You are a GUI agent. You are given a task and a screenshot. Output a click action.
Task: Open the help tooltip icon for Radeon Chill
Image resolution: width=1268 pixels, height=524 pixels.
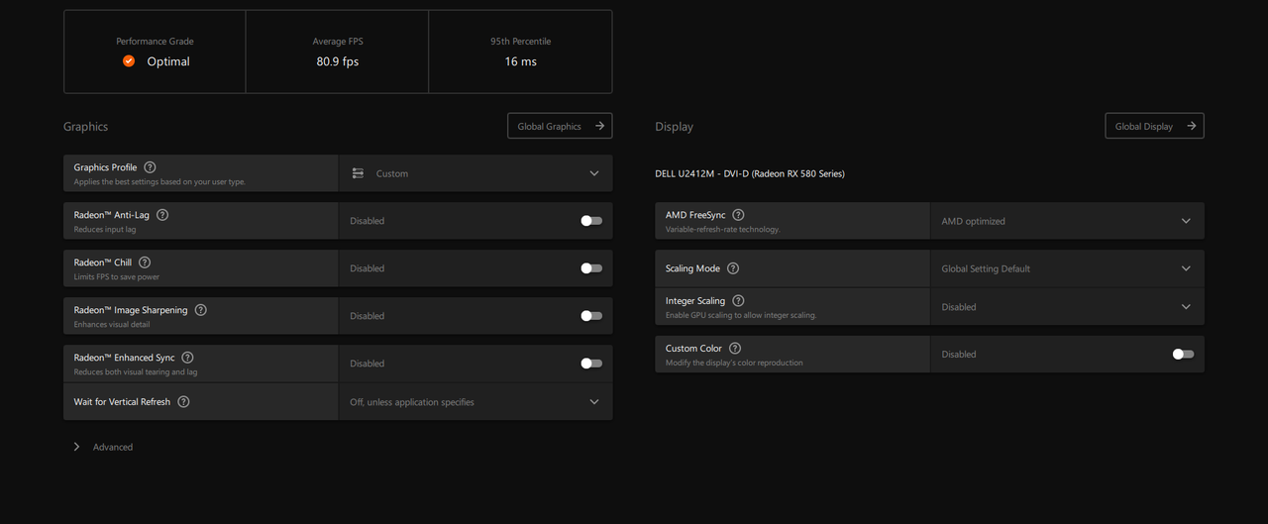tap(145, 262)
